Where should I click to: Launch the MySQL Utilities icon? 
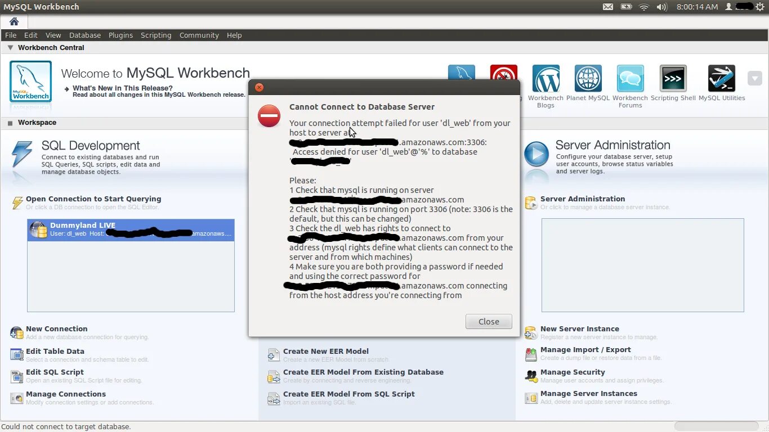click(x=721, y=79)
